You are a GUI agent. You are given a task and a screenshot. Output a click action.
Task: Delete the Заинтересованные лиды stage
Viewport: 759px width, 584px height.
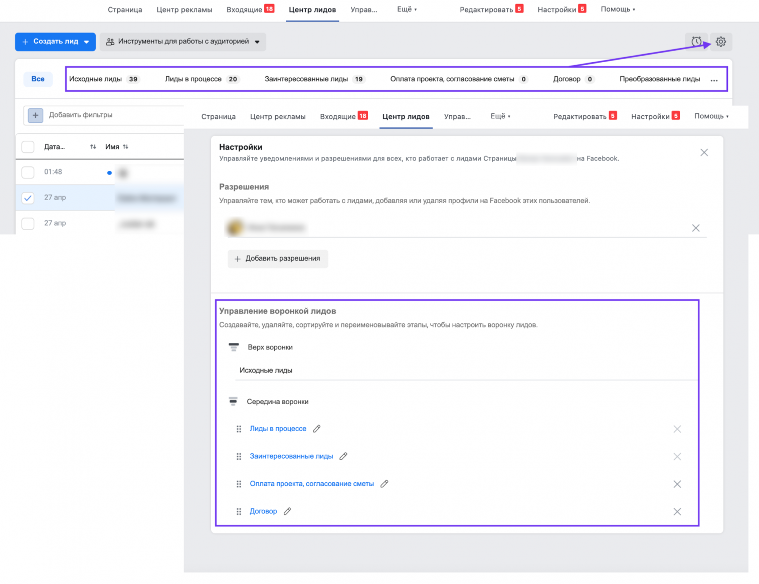tap(677, 457)
